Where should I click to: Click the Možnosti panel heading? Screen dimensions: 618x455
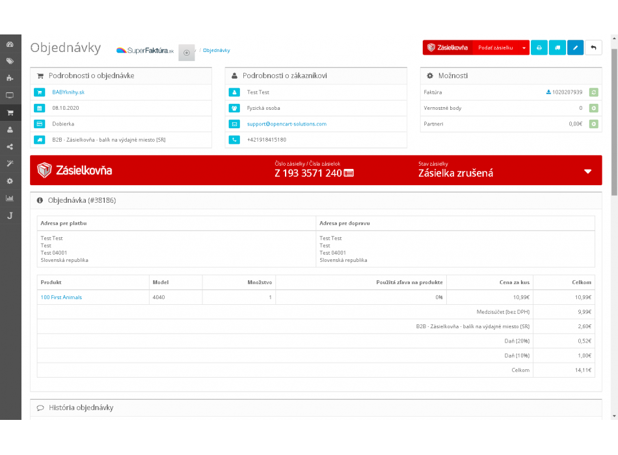(453, 75)
